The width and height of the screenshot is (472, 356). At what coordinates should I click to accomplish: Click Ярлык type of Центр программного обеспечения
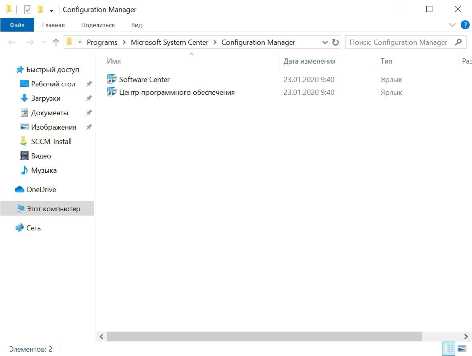[391, 92]
